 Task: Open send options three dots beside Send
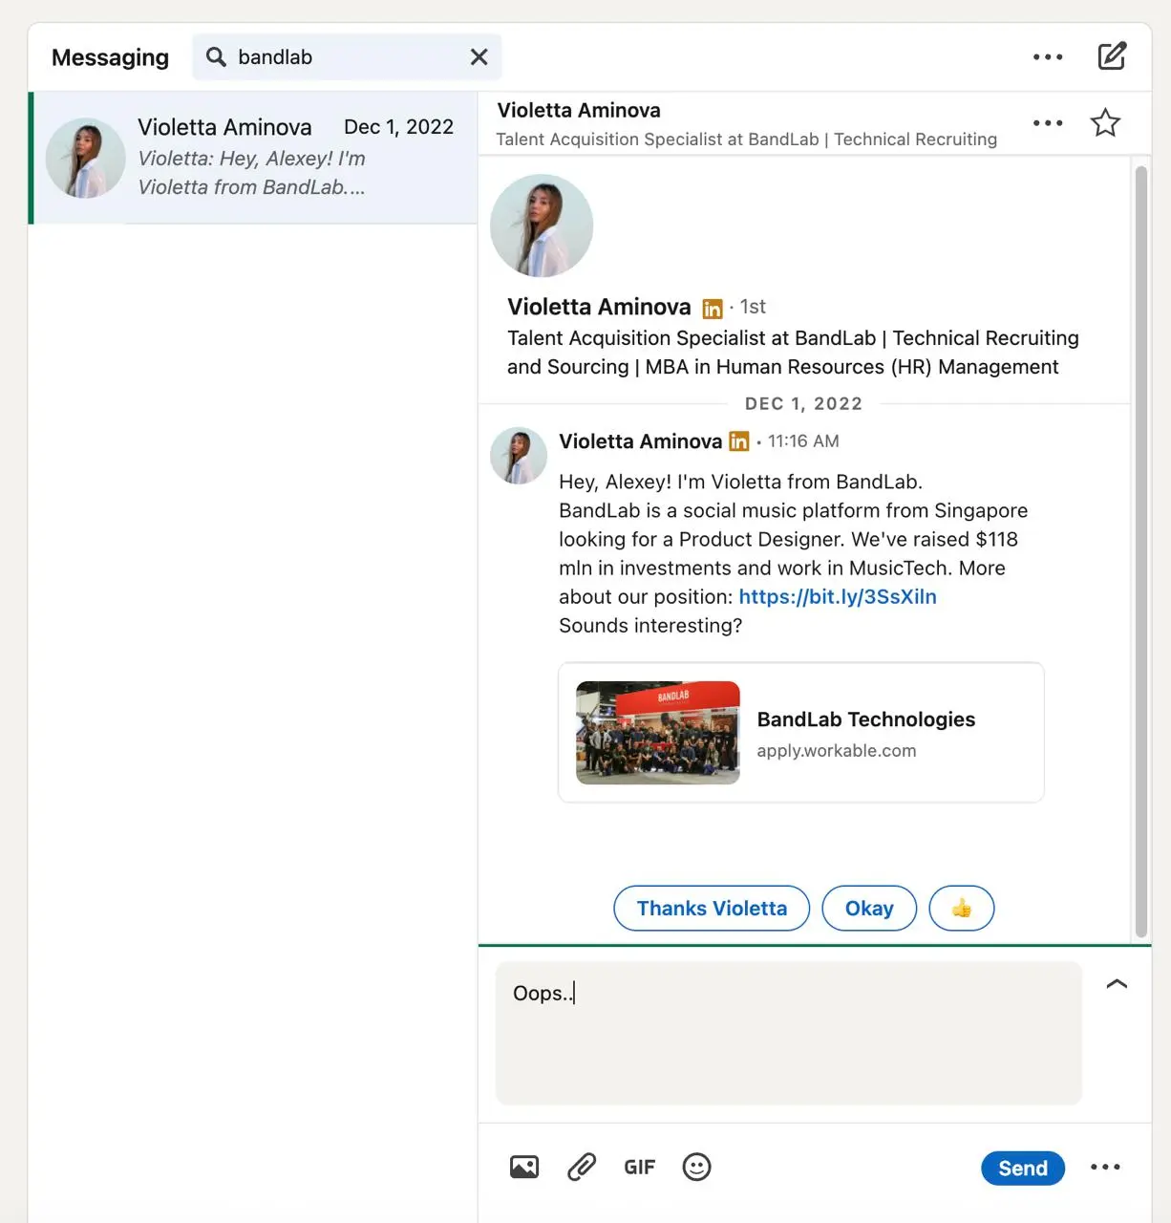[x=1105, y=1167]
